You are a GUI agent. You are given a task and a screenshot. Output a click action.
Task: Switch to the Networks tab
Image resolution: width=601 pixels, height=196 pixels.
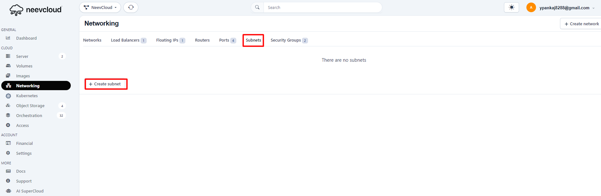coord(92,40)
